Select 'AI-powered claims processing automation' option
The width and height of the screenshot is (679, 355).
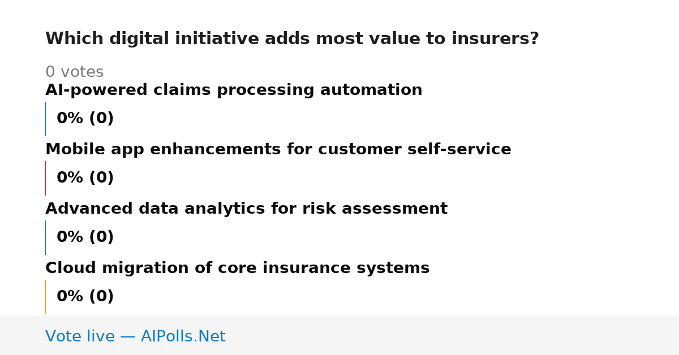[x=234, y=90]
